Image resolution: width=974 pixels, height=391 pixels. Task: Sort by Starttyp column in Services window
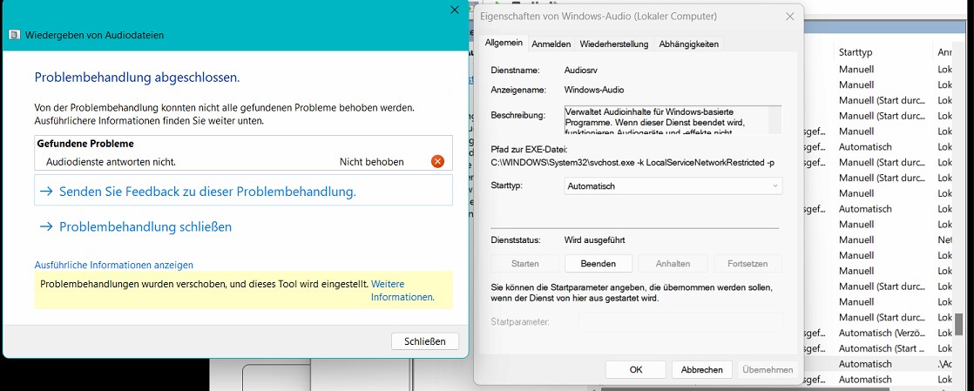click(856, 53)
